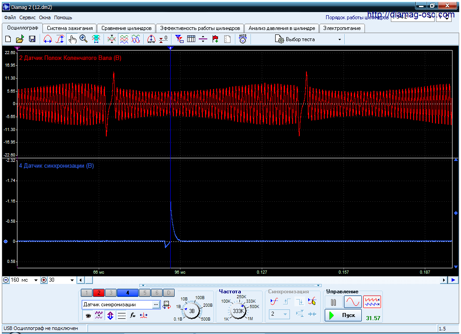The image size is (461, 334).
Task: Toggle the overlapping sine waves view
Action: [x=136, y=39]
